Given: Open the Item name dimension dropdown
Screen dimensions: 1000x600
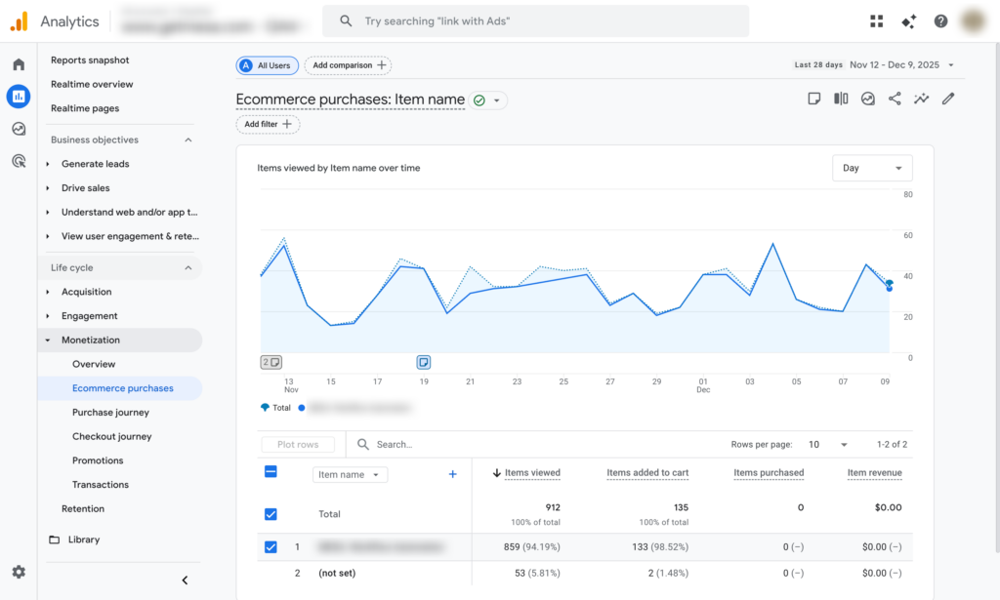Looking at the screenshot, I should tap(350, 474).
